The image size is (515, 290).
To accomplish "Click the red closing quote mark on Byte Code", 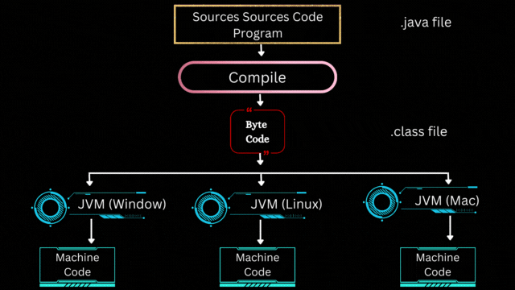I will pos(266,153).
